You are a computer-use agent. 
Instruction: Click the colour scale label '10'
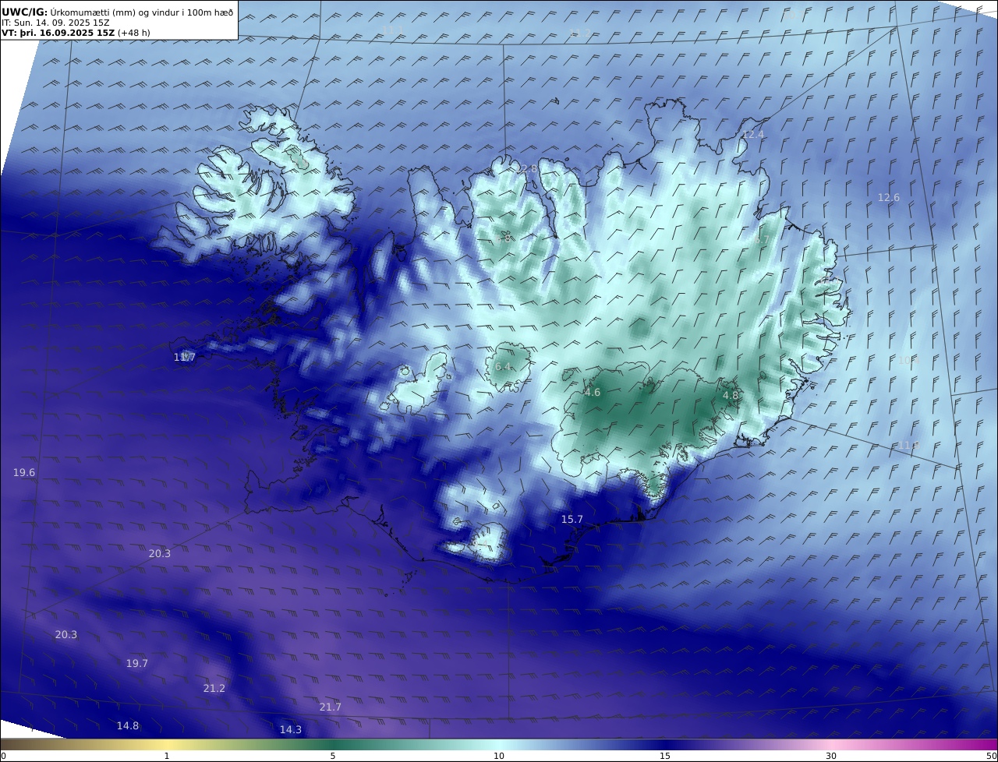pos(499,756)
